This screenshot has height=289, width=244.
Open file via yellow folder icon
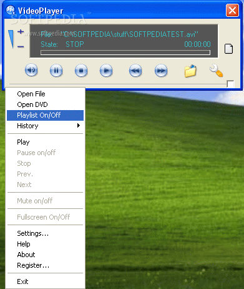190,71
